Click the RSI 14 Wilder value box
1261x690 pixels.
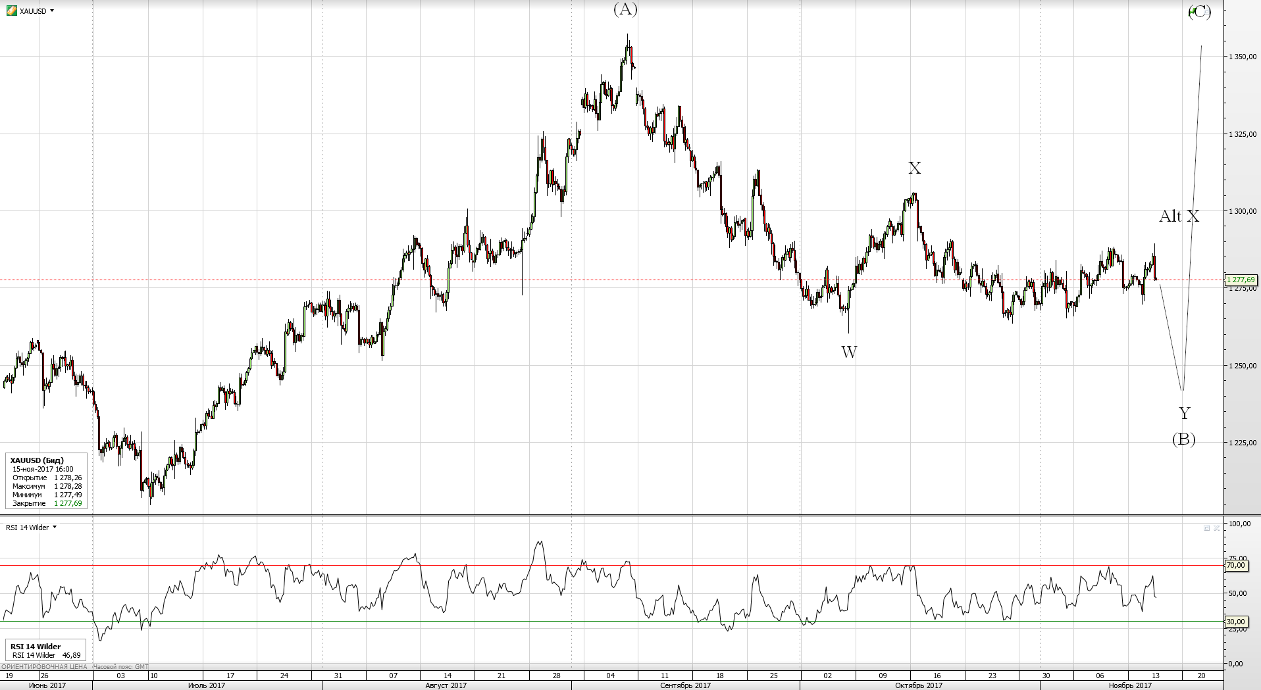[45, 651]
